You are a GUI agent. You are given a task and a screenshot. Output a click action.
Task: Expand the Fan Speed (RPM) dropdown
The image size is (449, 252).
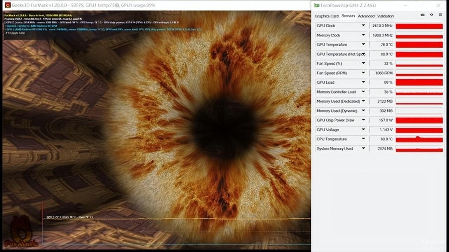(363, 73)
